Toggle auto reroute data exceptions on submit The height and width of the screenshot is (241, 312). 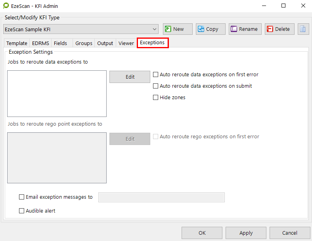click(x=156, y=86)
